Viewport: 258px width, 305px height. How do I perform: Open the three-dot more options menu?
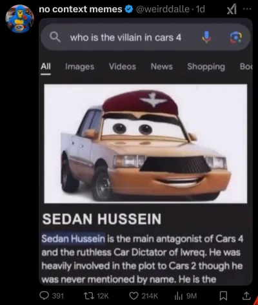coord(247,9)
